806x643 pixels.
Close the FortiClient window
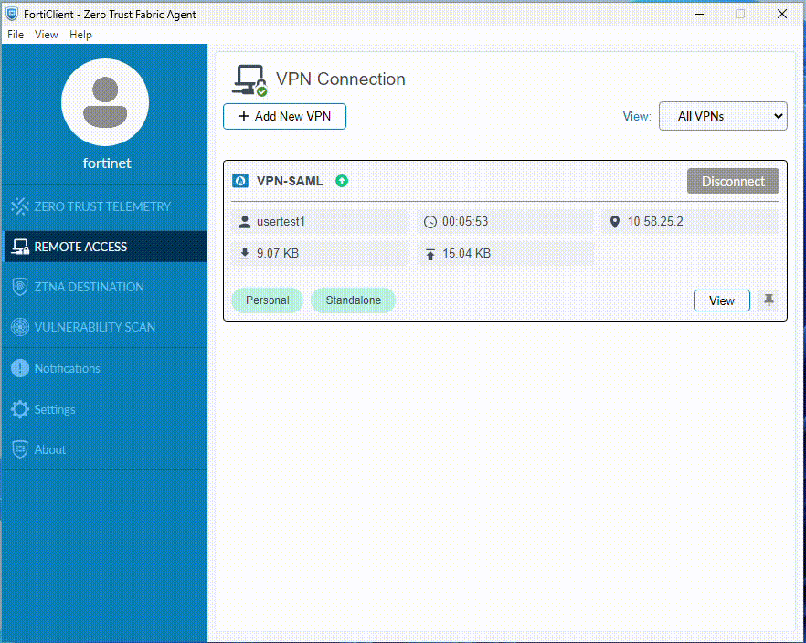pyautogui.click(x=782, y=14)
